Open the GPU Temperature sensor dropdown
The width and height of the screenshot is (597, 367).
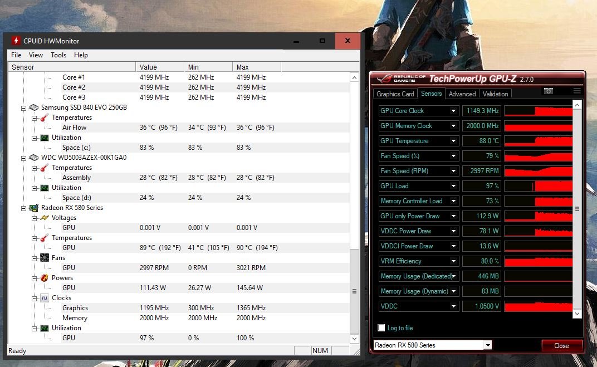[x=453, y=141]
